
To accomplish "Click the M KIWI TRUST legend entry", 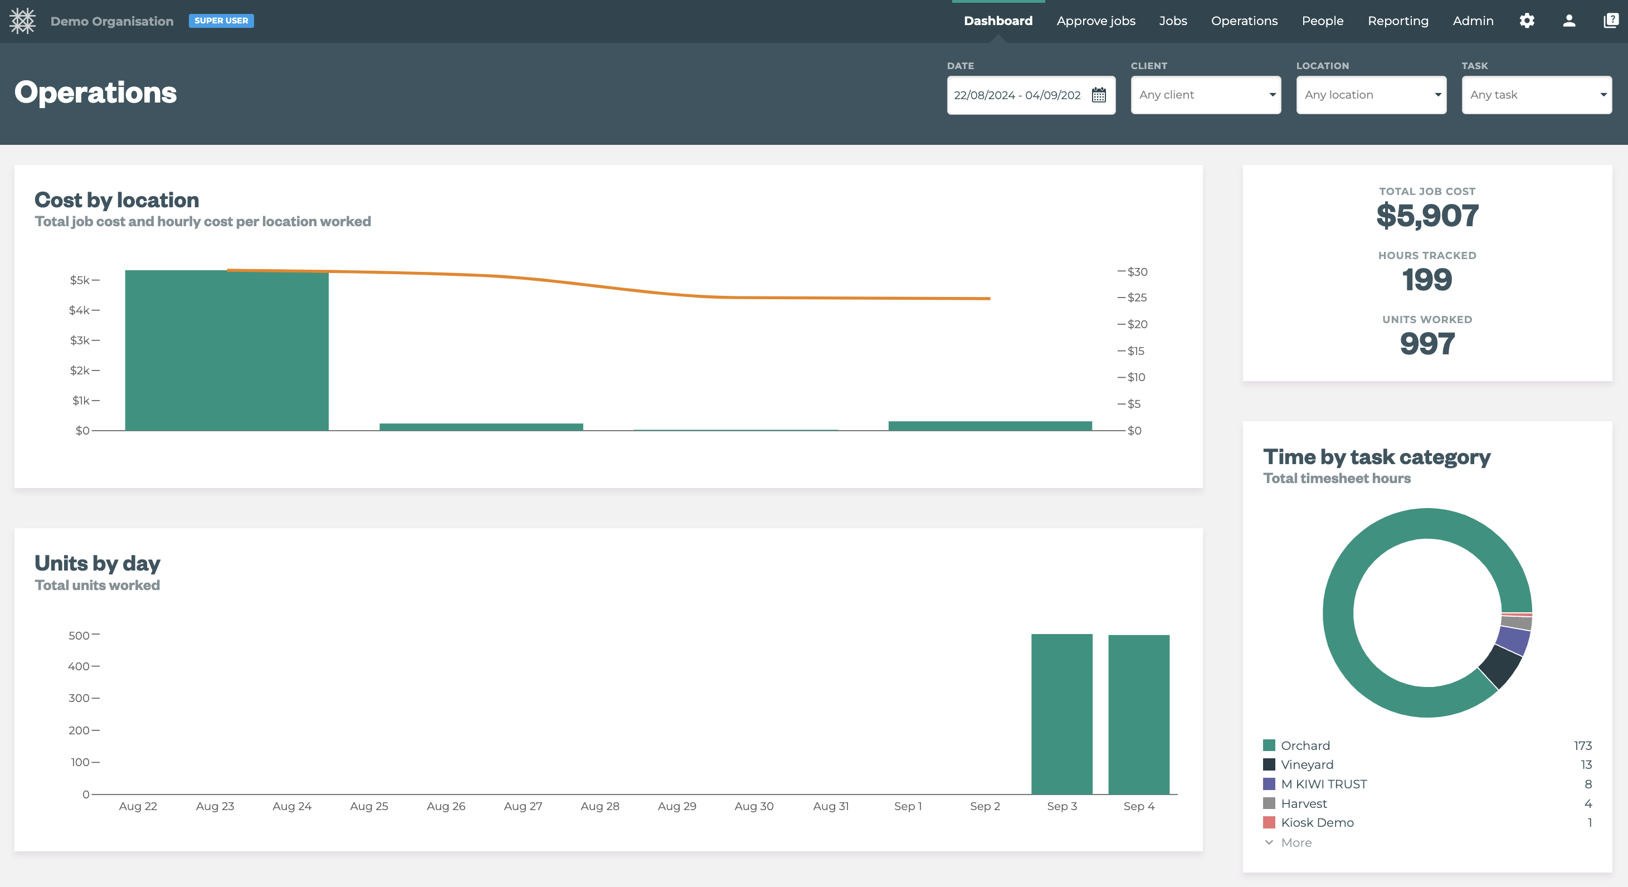I will tap(1323, 784).
